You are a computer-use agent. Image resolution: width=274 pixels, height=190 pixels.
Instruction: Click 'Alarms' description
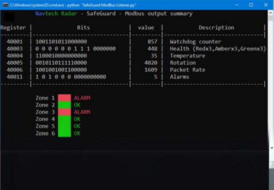click(179, 77)
